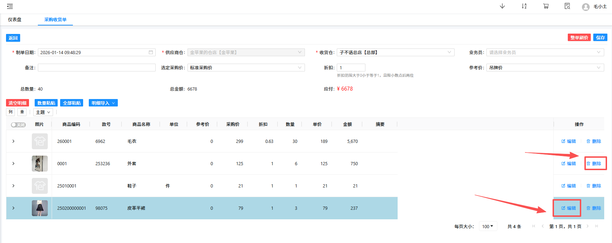The height and width of the screenshot is (243, 612).
Task: Delete the 鞋子 row
Action: tap(594, 186)
